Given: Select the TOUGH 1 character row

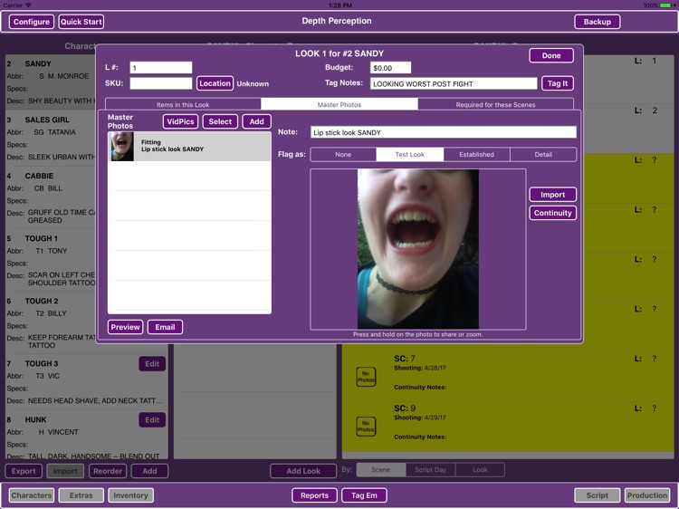Looking at the screenshot, I should click(x=51, y=260).
